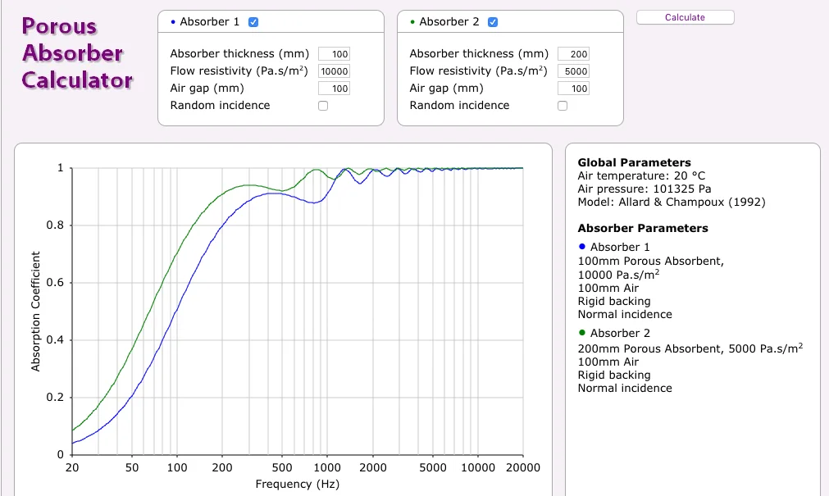Click the Absorber Parameters heading
This screenshot has height=496, width=829.
642,229
